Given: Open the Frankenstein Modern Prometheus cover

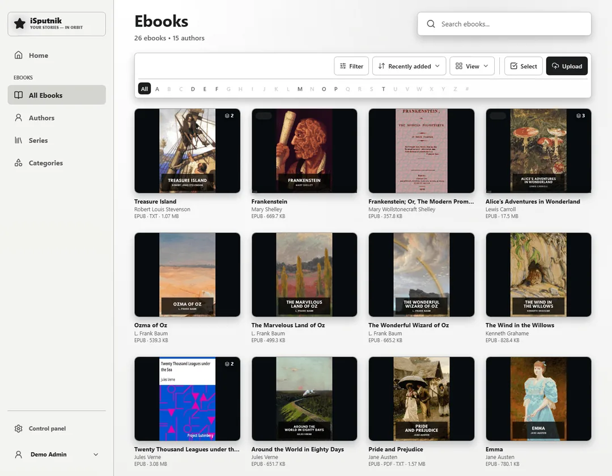Looking at the screenshot, I should point(422,151).
